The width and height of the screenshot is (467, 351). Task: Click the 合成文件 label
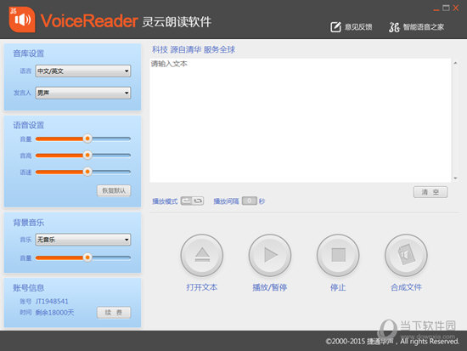tap(406, 287)
